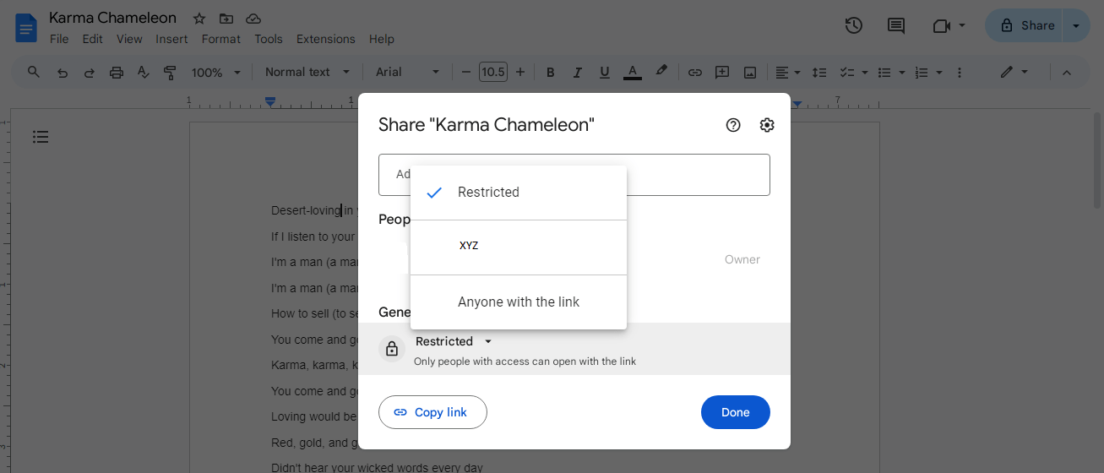Open share dialog settings gear
The image size is (1104, 473).
[x=767, y=125]
